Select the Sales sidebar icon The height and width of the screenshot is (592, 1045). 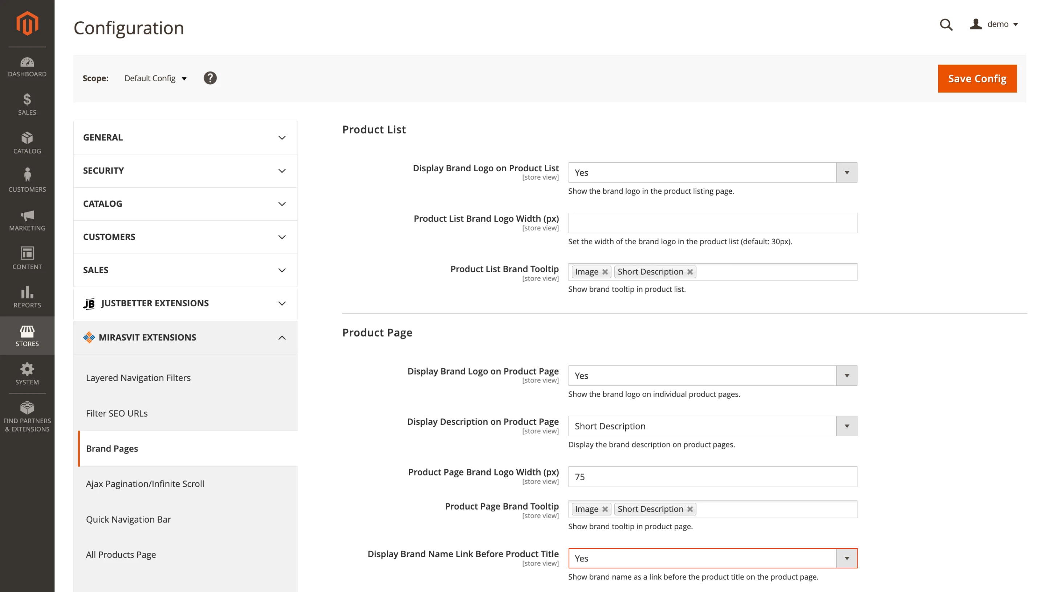coord(27,105)
